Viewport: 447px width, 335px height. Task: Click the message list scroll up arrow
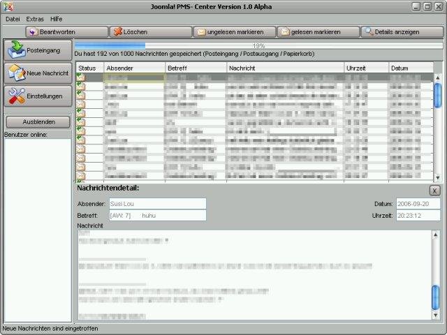coord(438,77)
